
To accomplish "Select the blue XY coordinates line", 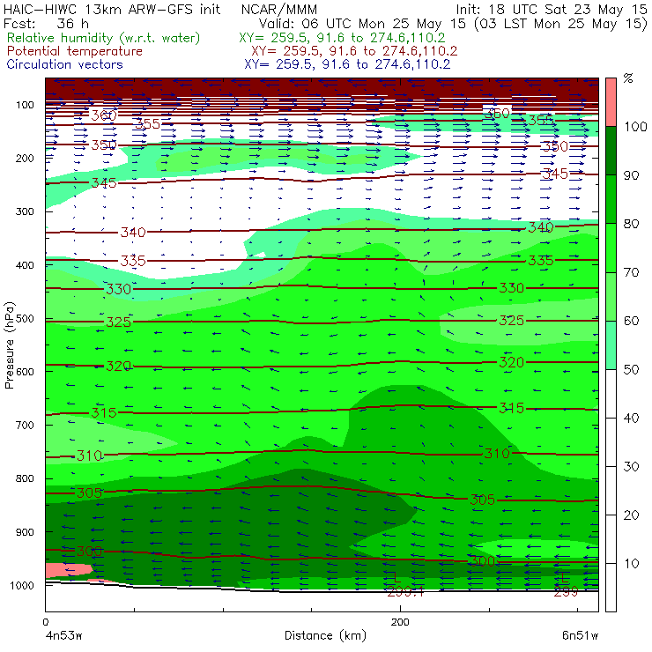I will (347, 64).
